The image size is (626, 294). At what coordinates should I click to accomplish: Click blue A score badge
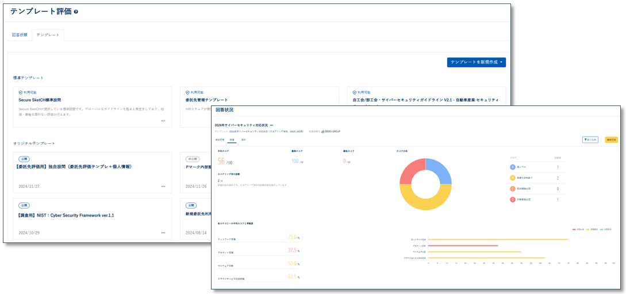(x=513, y=167)
